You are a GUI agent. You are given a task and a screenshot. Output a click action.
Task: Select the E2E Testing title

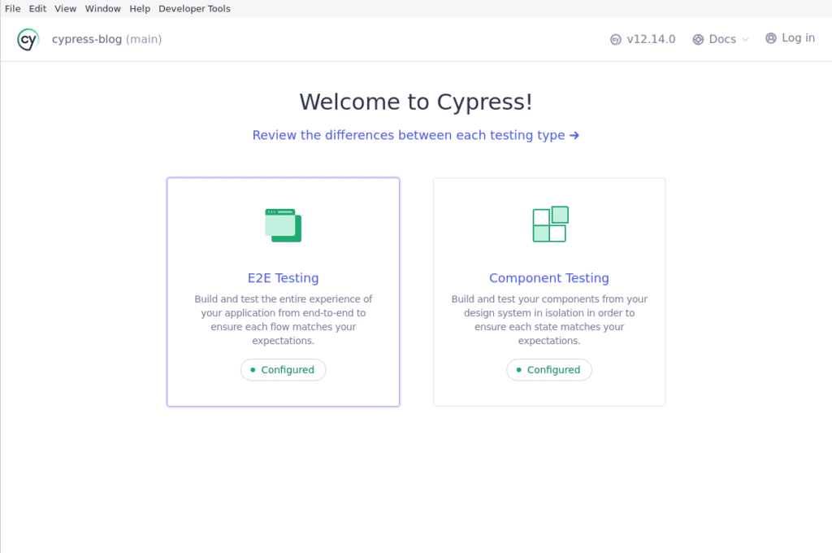click(284, 278)
